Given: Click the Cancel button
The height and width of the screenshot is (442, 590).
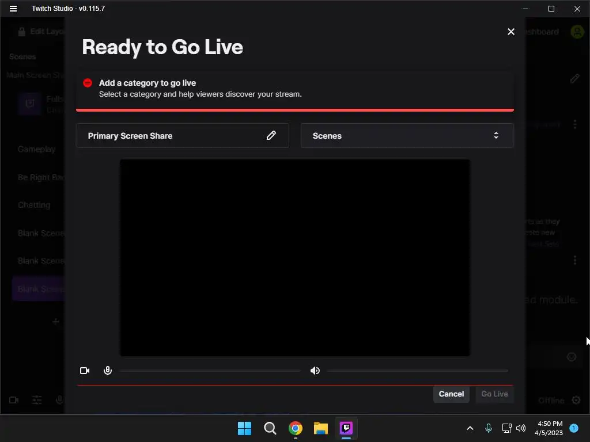Looking at the screenshot, I should [x=451, y=394].
